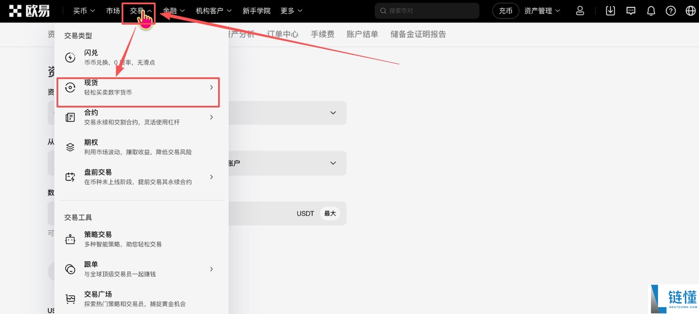Expand the 更多 dropdown menu
699x314 pixels.
(291, 11)
